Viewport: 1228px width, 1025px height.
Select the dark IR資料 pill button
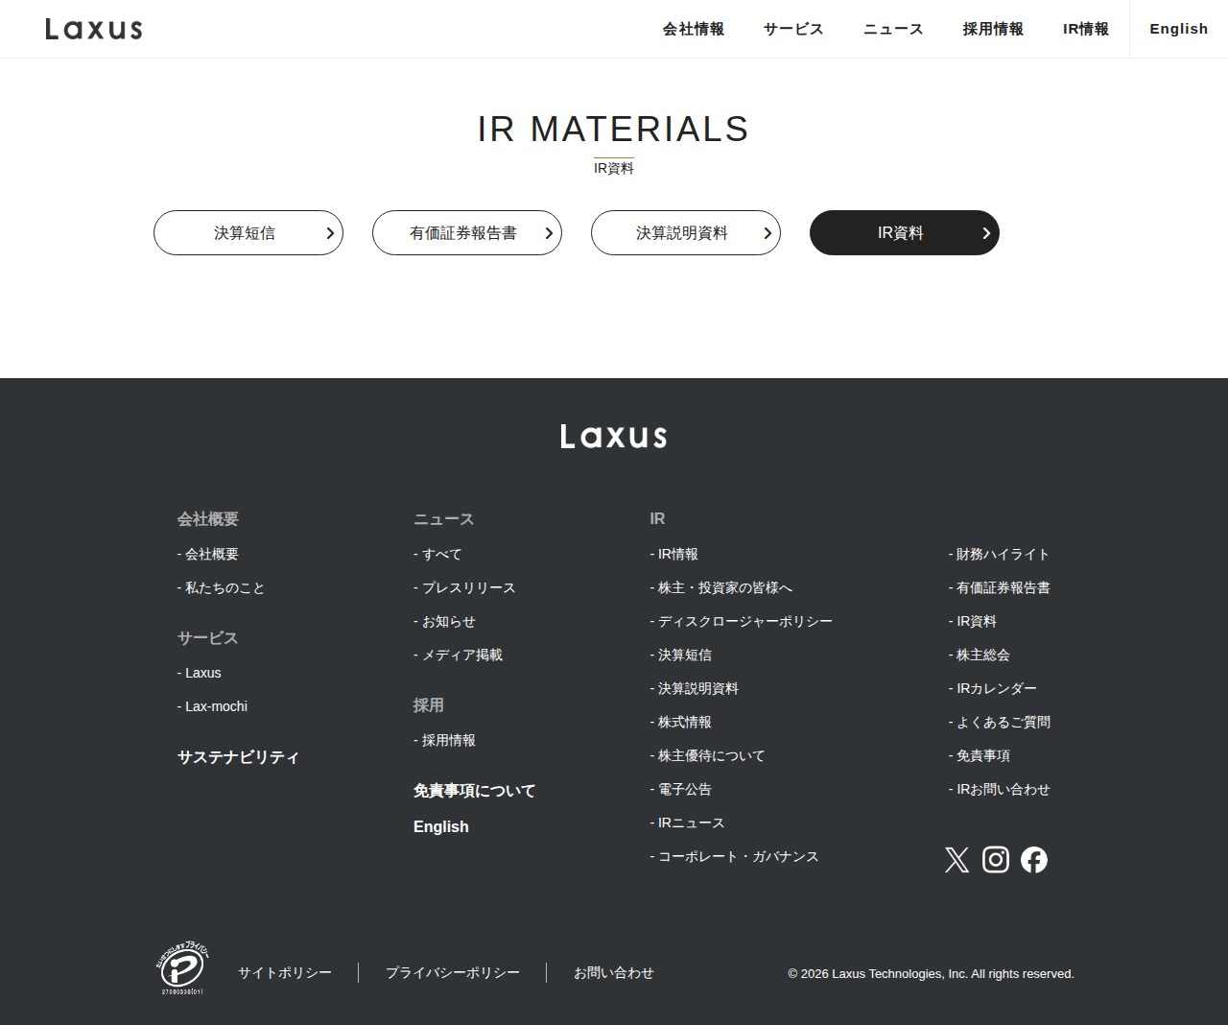(x=905, y=233)
